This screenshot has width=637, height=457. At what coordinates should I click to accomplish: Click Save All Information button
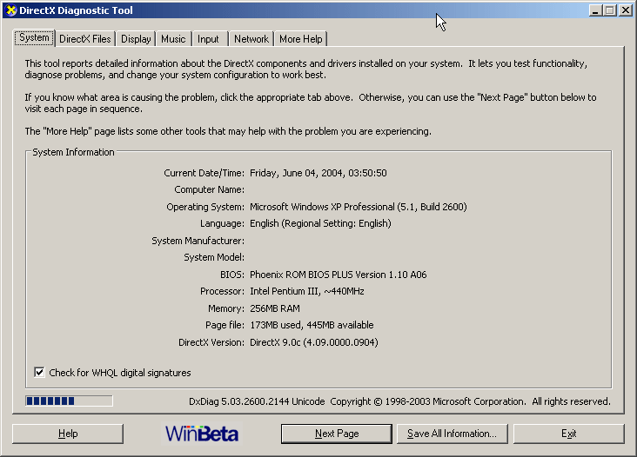453,434
